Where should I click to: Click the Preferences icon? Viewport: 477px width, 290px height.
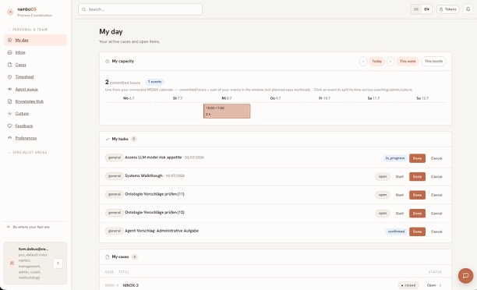point(9,138)
